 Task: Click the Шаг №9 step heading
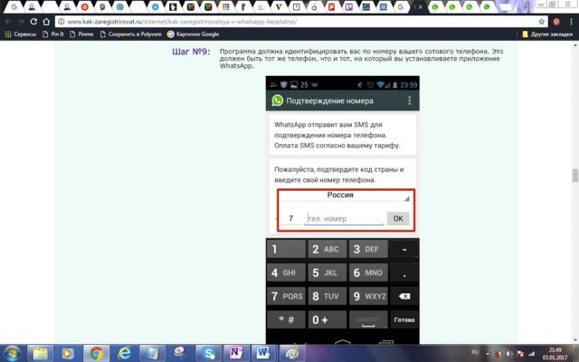(191, 52)
